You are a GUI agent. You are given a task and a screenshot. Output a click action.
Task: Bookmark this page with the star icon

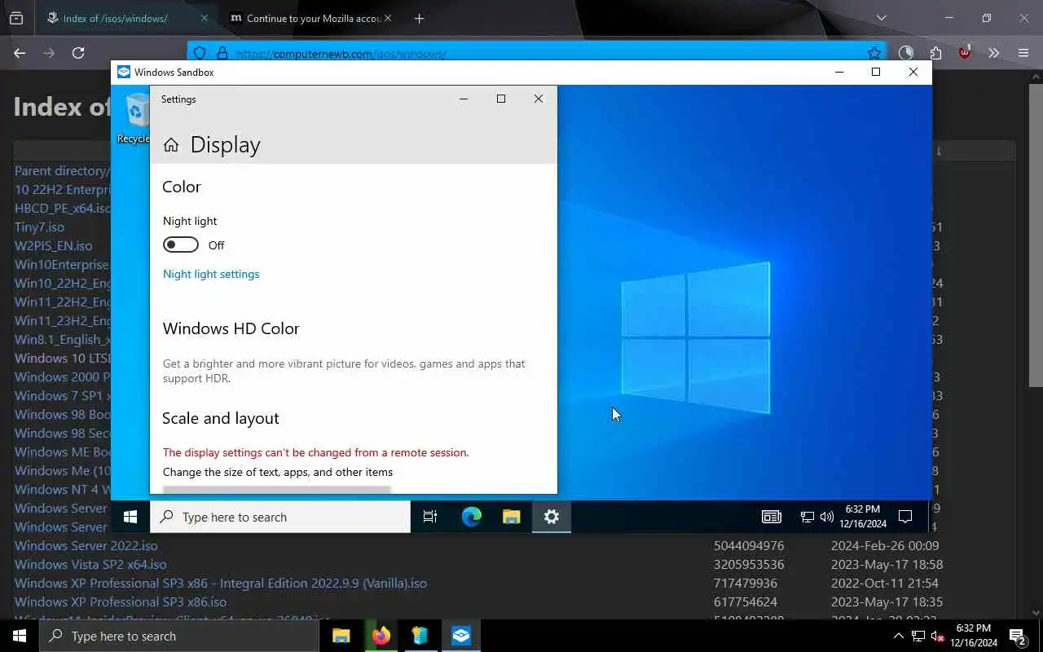pos(874,53)
